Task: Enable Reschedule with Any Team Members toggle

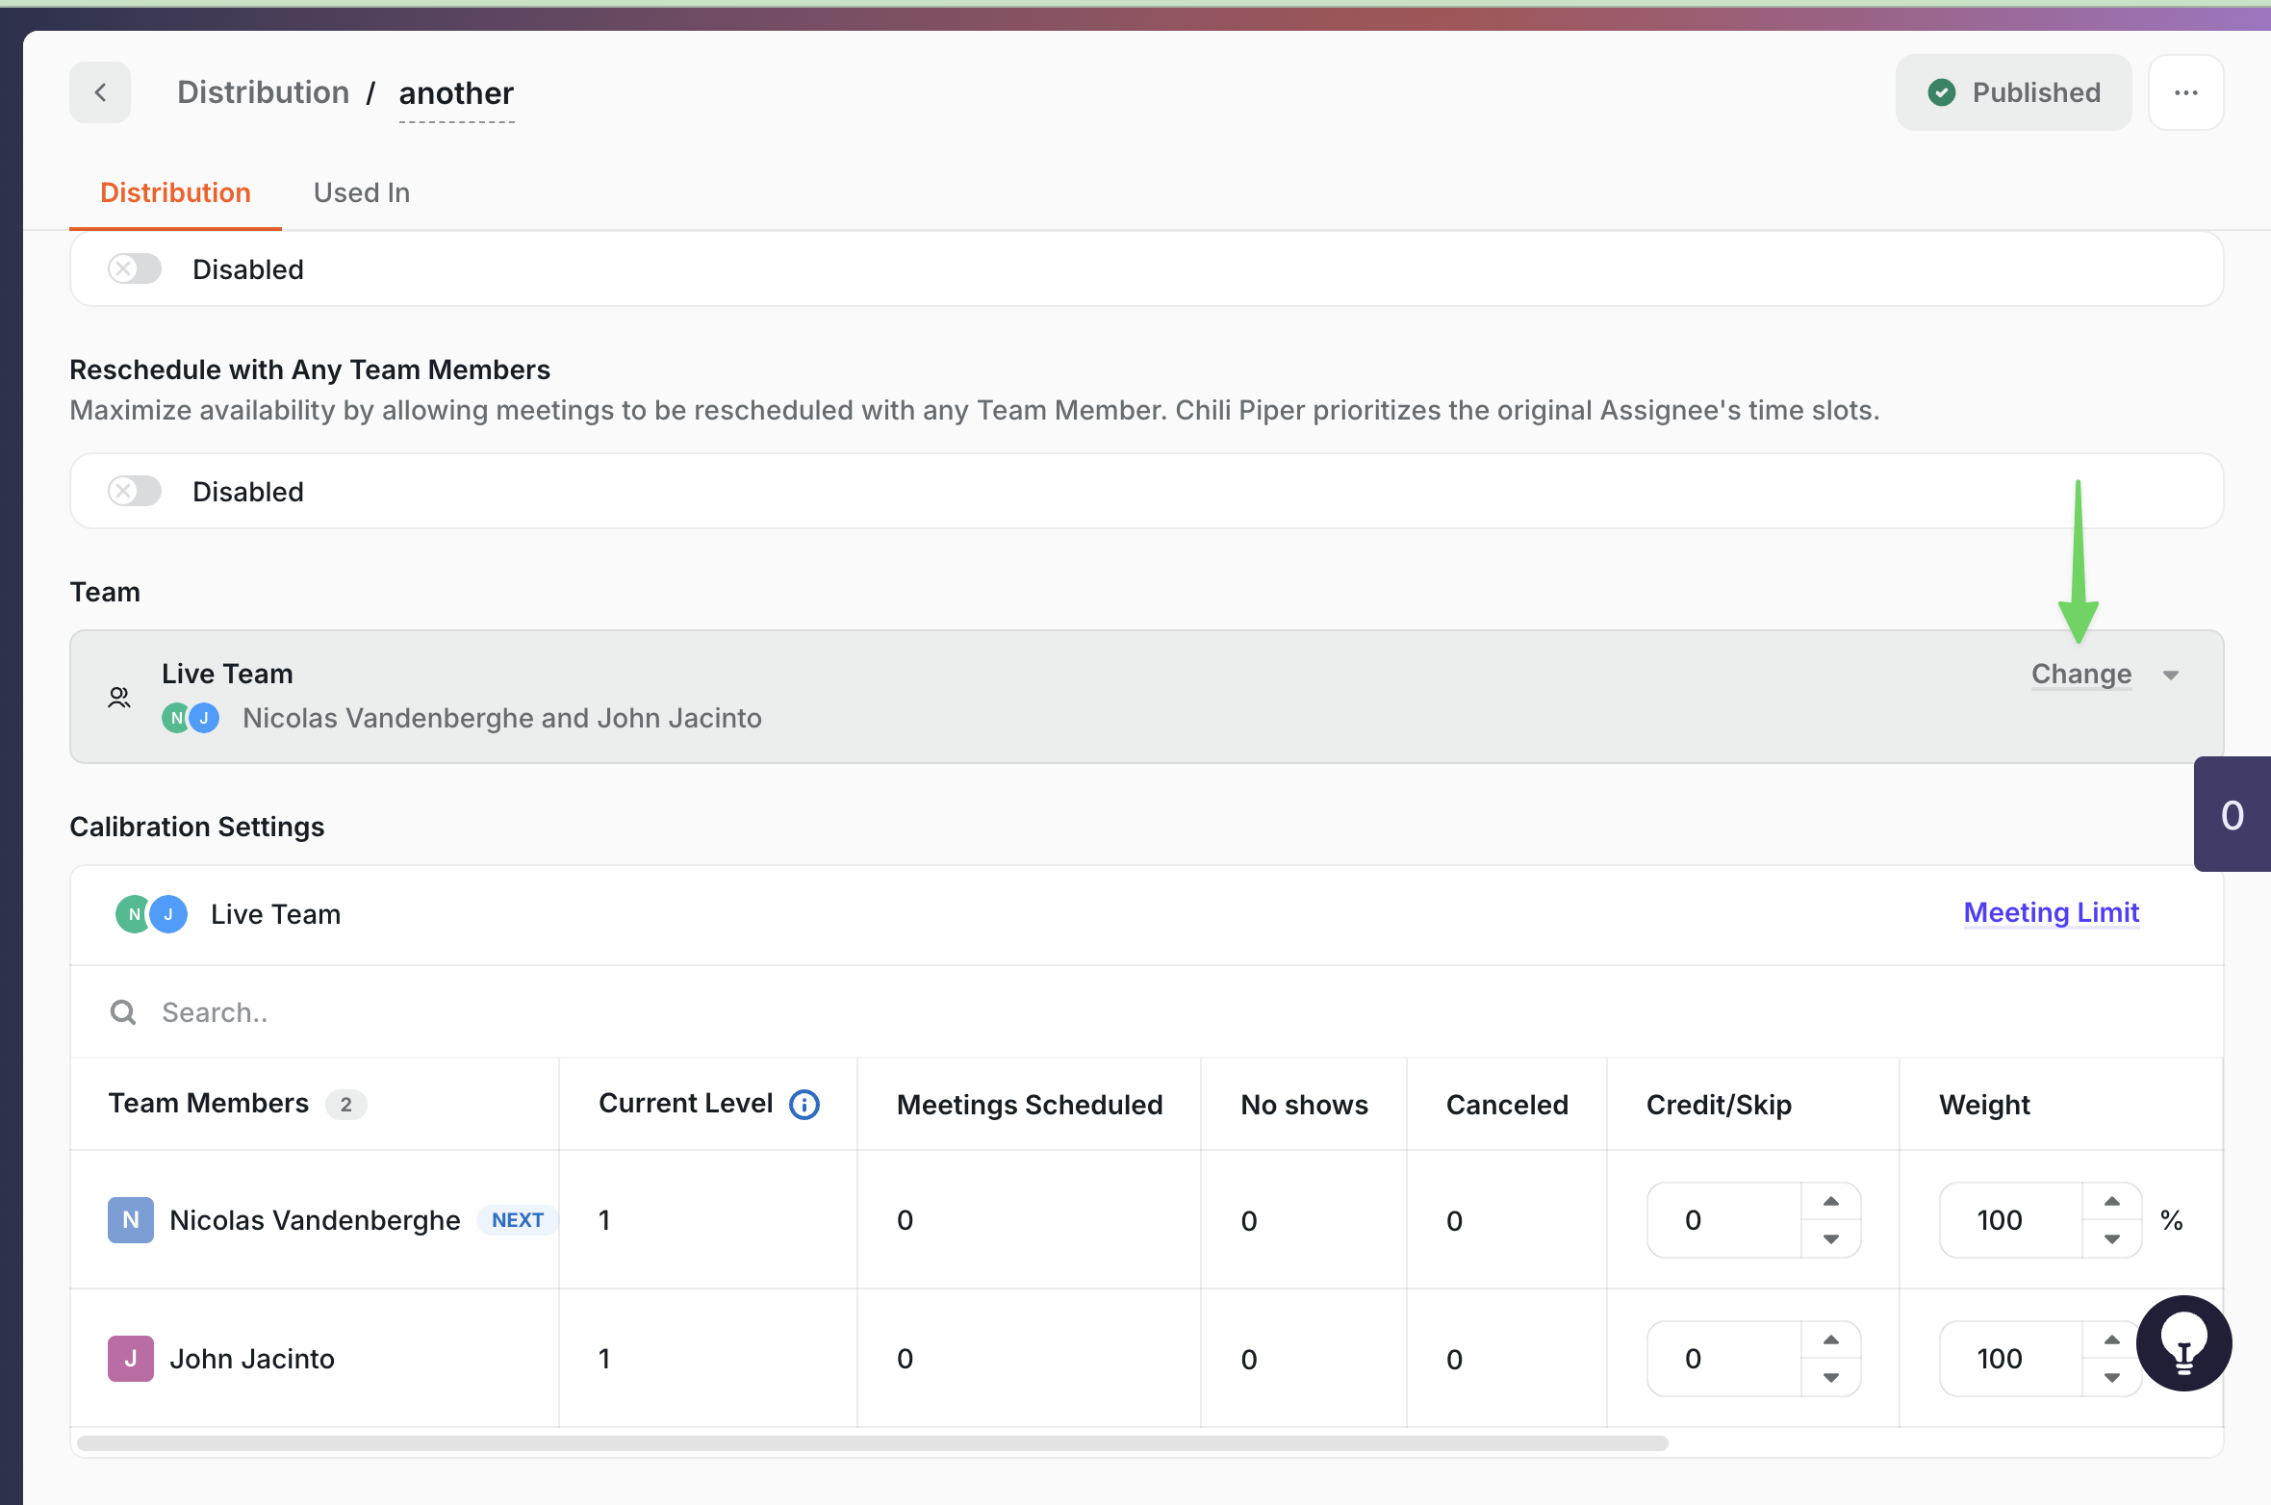Action: [135, 492]
